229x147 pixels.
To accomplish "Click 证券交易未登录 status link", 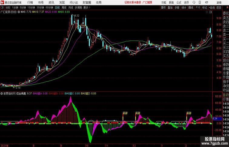I will point(133,2).
